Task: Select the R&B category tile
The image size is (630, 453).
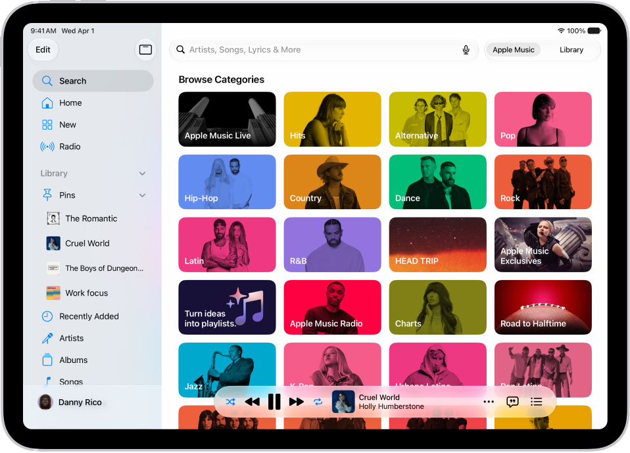Action: pos(332,245)
